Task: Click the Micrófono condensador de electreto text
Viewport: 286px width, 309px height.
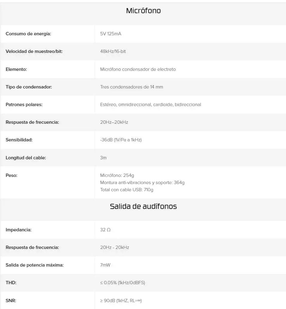Action: click(x=138, y=69)
